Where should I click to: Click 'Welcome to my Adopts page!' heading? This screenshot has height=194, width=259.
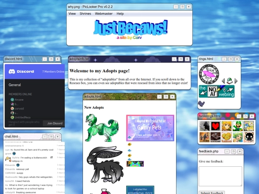(100, 71)
